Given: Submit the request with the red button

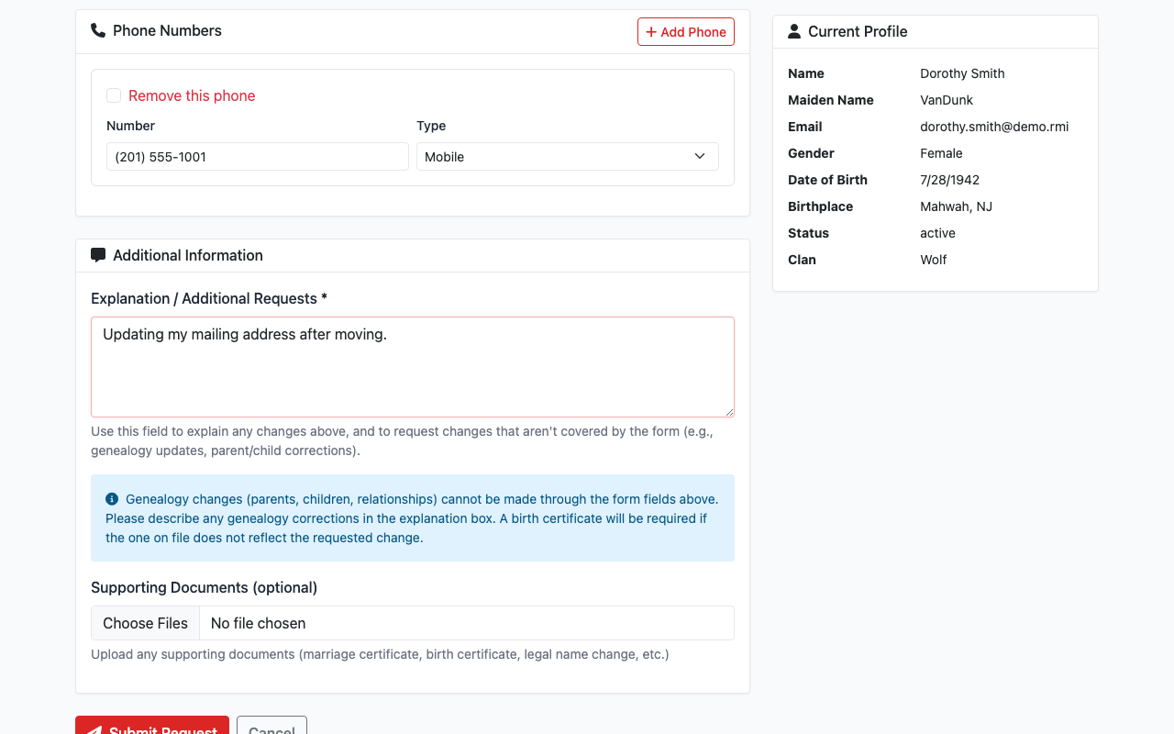Looking at the screenshot, I should coord(152,727).
